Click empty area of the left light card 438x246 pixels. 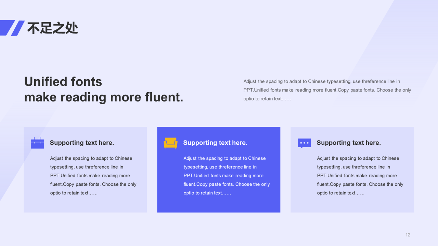pos(85,204)
